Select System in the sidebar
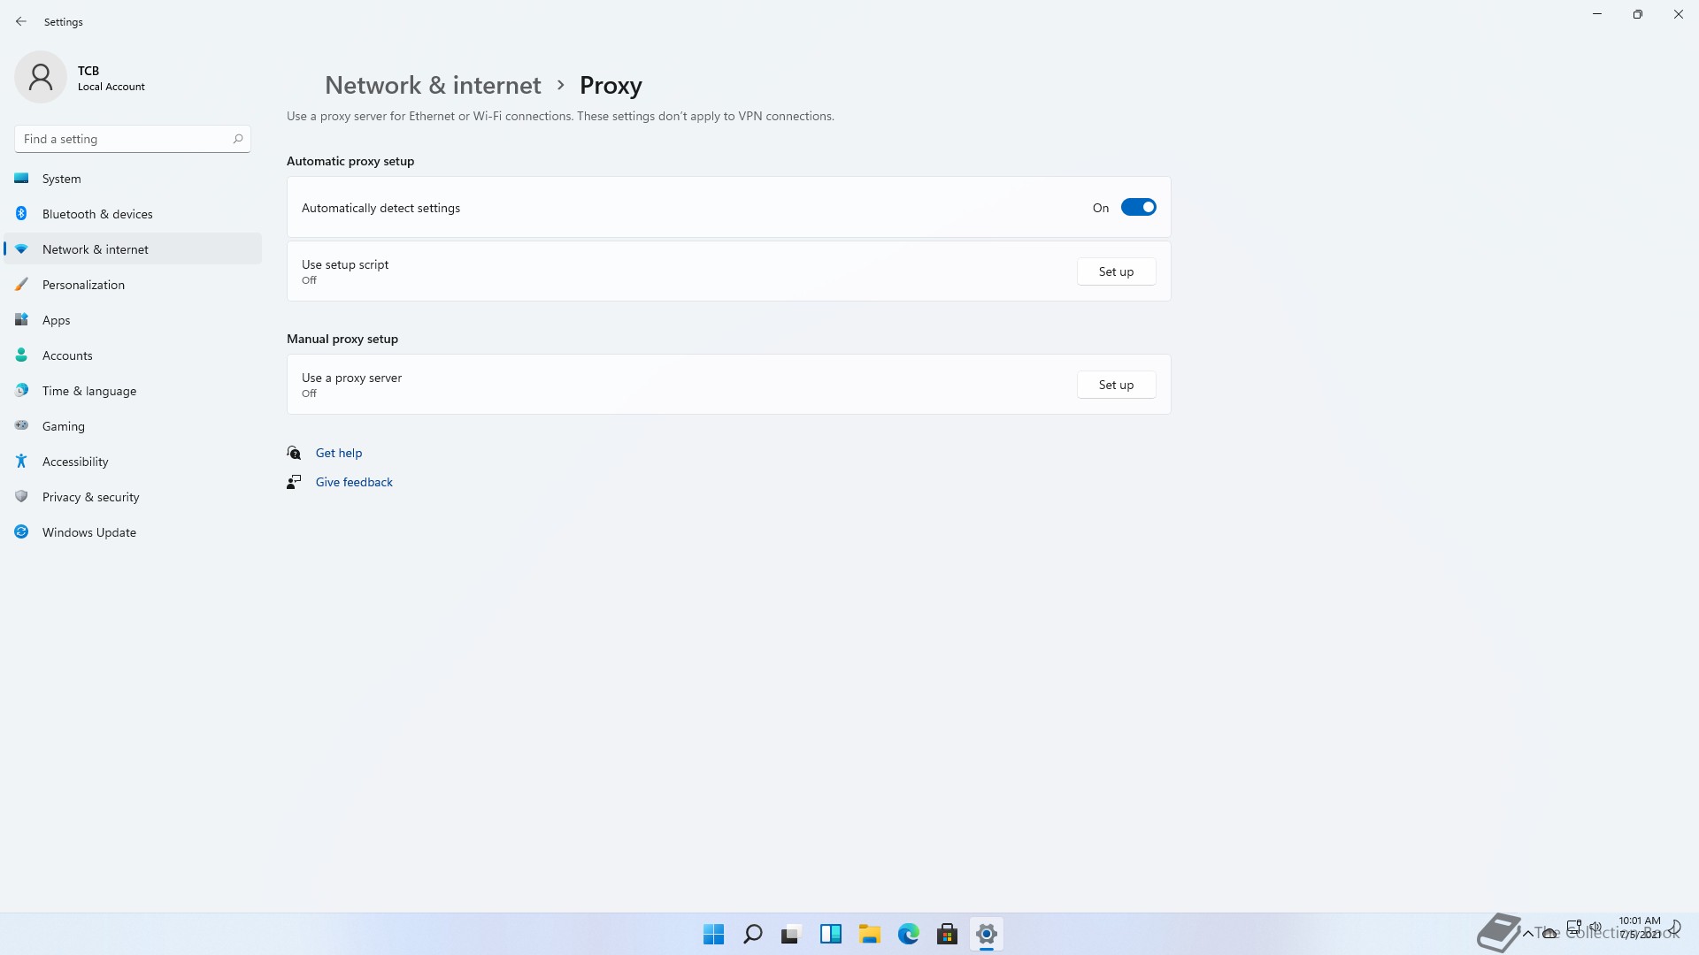This screenshot has height=955, width=1699. pos(61,179)
